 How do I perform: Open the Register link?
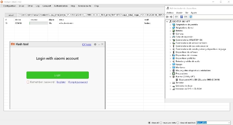click(x=61, y=82)
